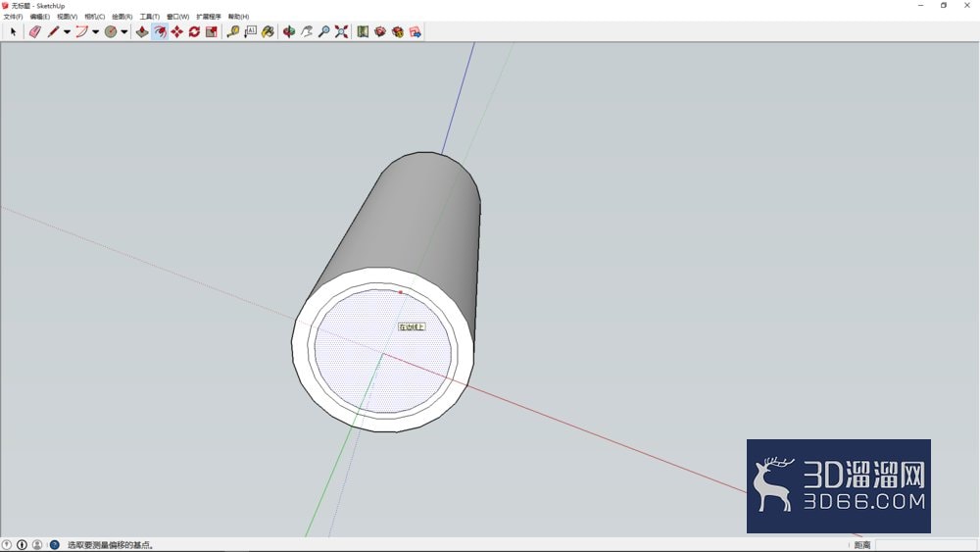
Task: Open the 扩展程序 menu
Action: (x=209, y=17)
